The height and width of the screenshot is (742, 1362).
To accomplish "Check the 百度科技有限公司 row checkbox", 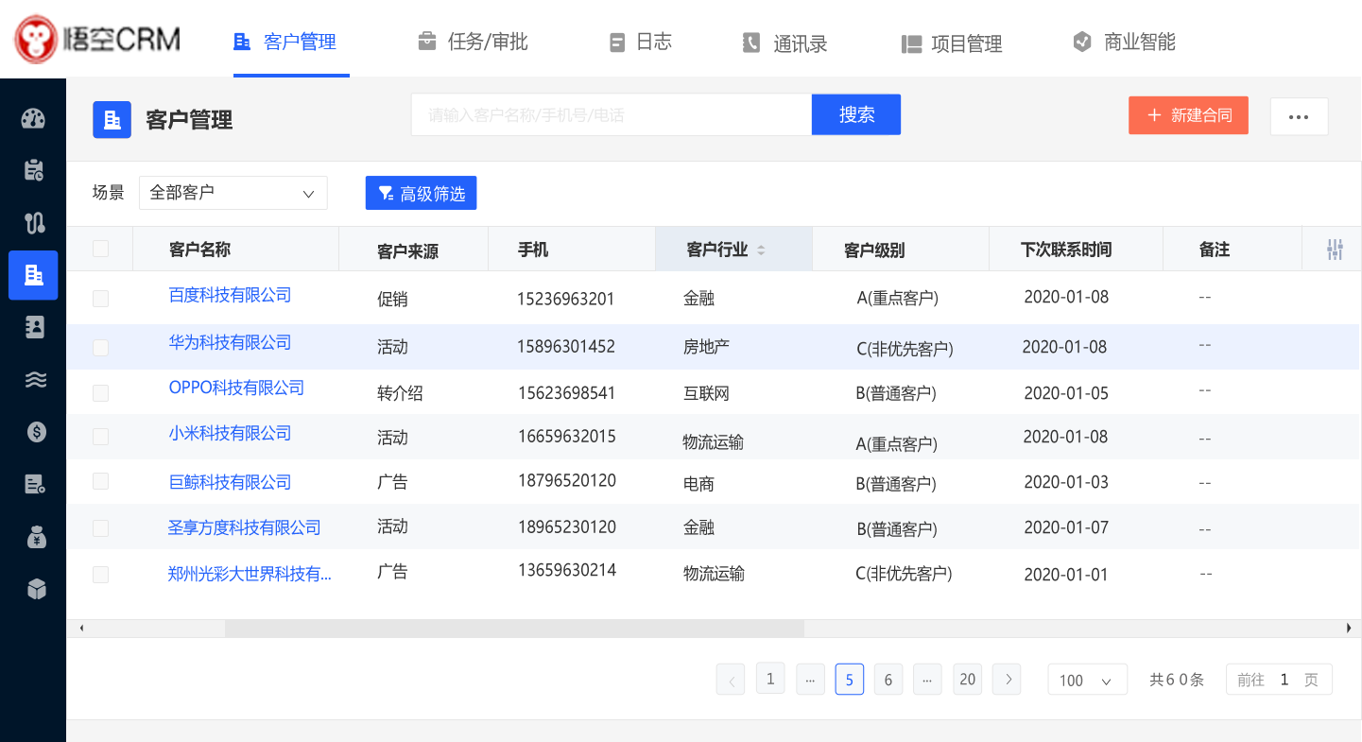I will point(100,299).
